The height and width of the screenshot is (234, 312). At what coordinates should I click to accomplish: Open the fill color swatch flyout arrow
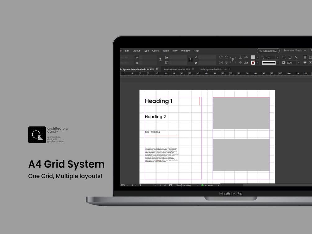click(x=257, y=57)
